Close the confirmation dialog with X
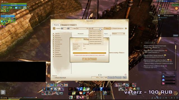 coord(107,39)
